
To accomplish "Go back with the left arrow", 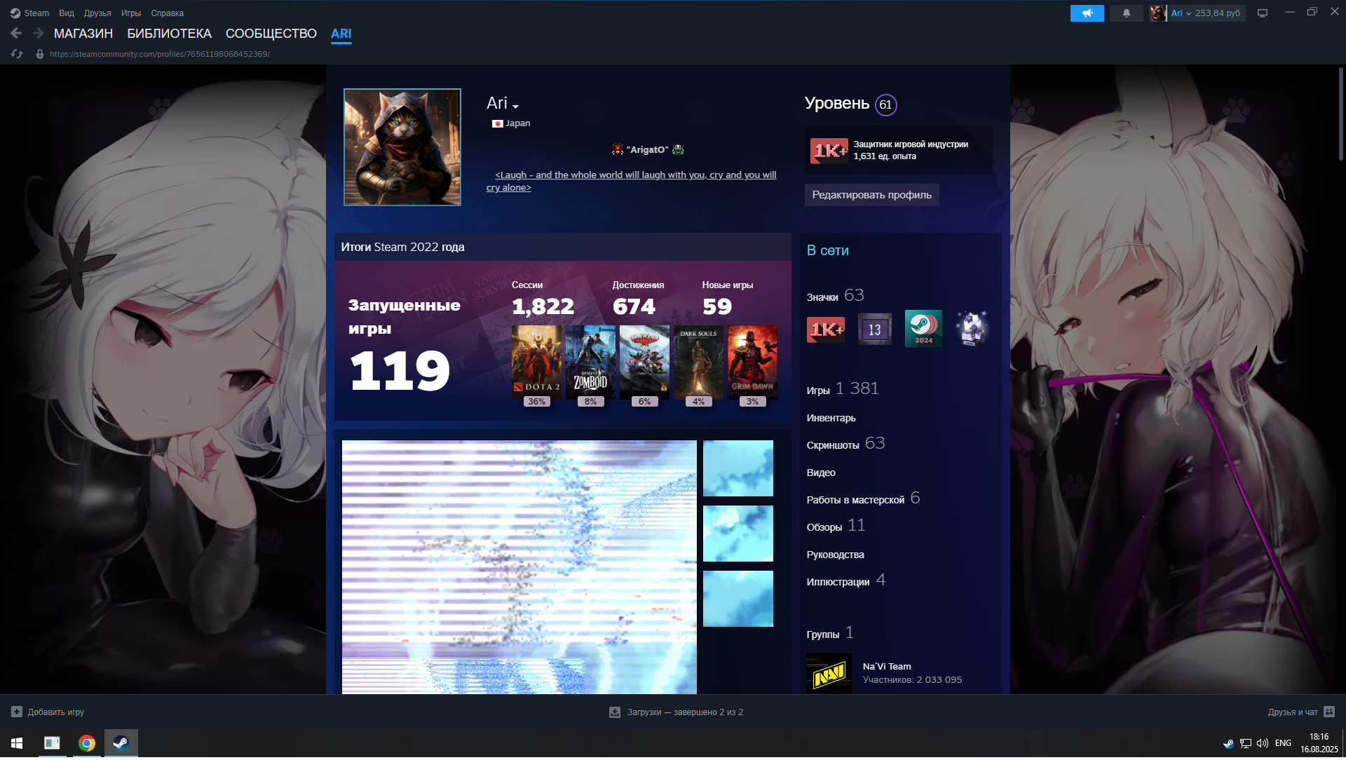I will (16, 33).
